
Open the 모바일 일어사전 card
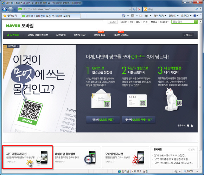pos(126,157)
